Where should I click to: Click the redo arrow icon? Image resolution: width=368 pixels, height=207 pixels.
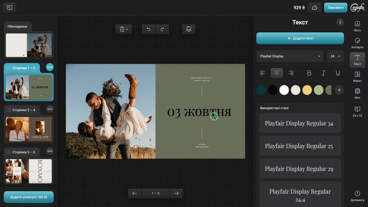(x=162, y=29)
